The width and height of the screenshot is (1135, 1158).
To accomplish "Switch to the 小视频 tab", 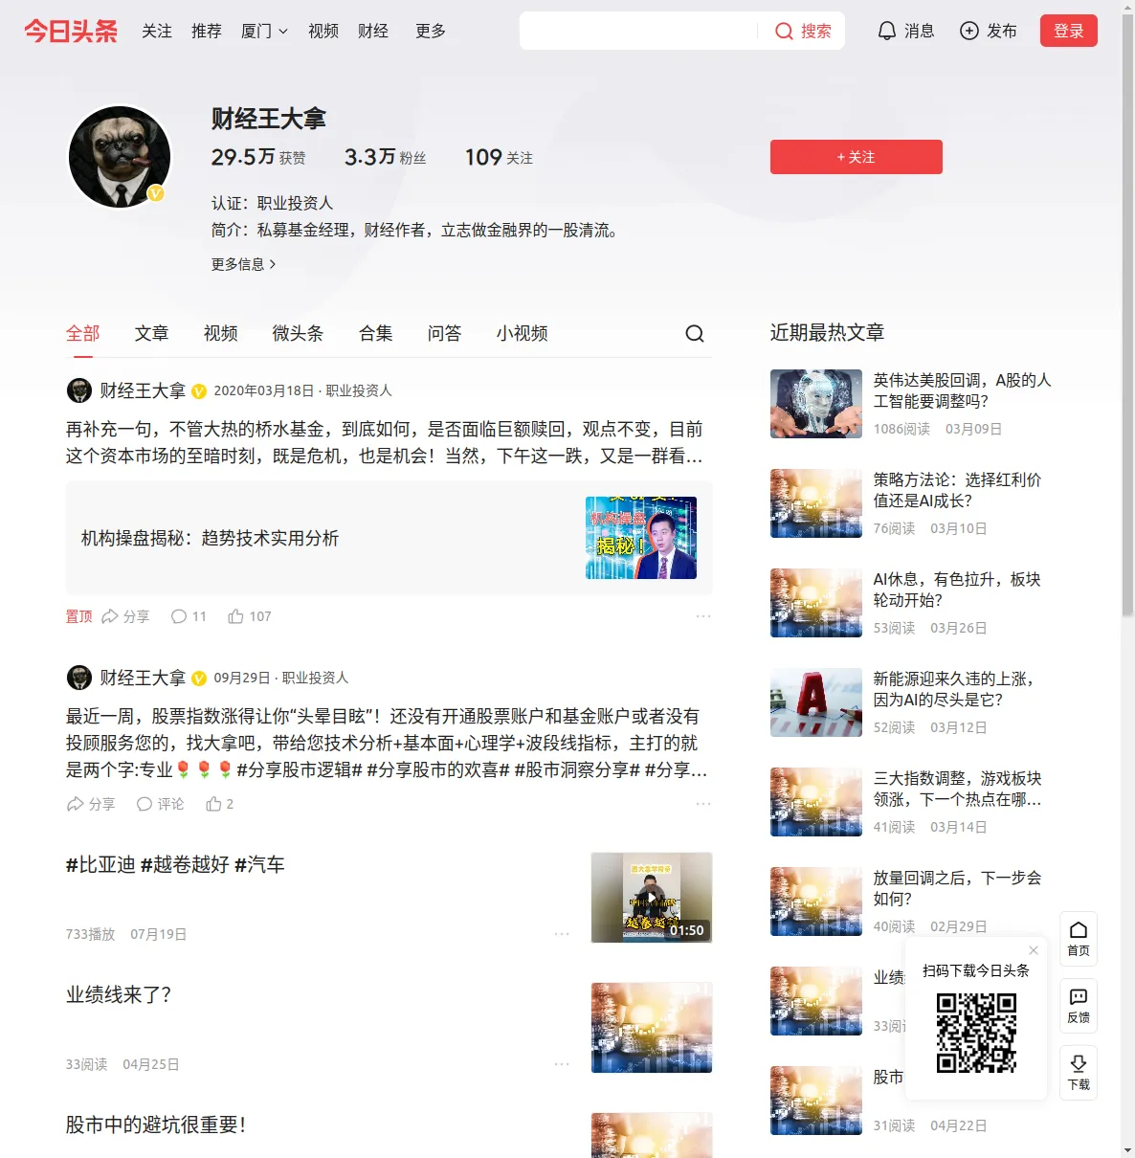I will pyautogui.click(x=523, y=333).
